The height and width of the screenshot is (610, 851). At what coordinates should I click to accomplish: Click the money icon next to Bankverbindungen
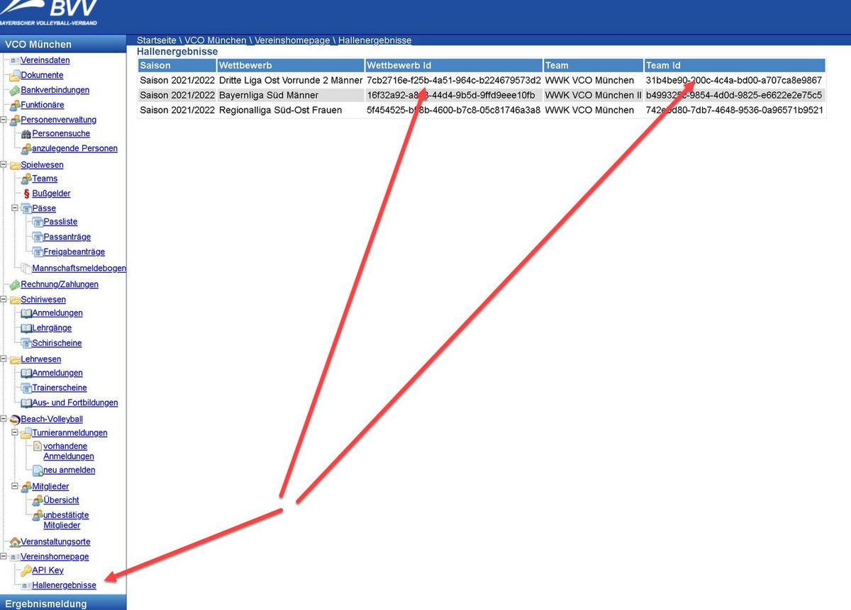click(15, 91)
